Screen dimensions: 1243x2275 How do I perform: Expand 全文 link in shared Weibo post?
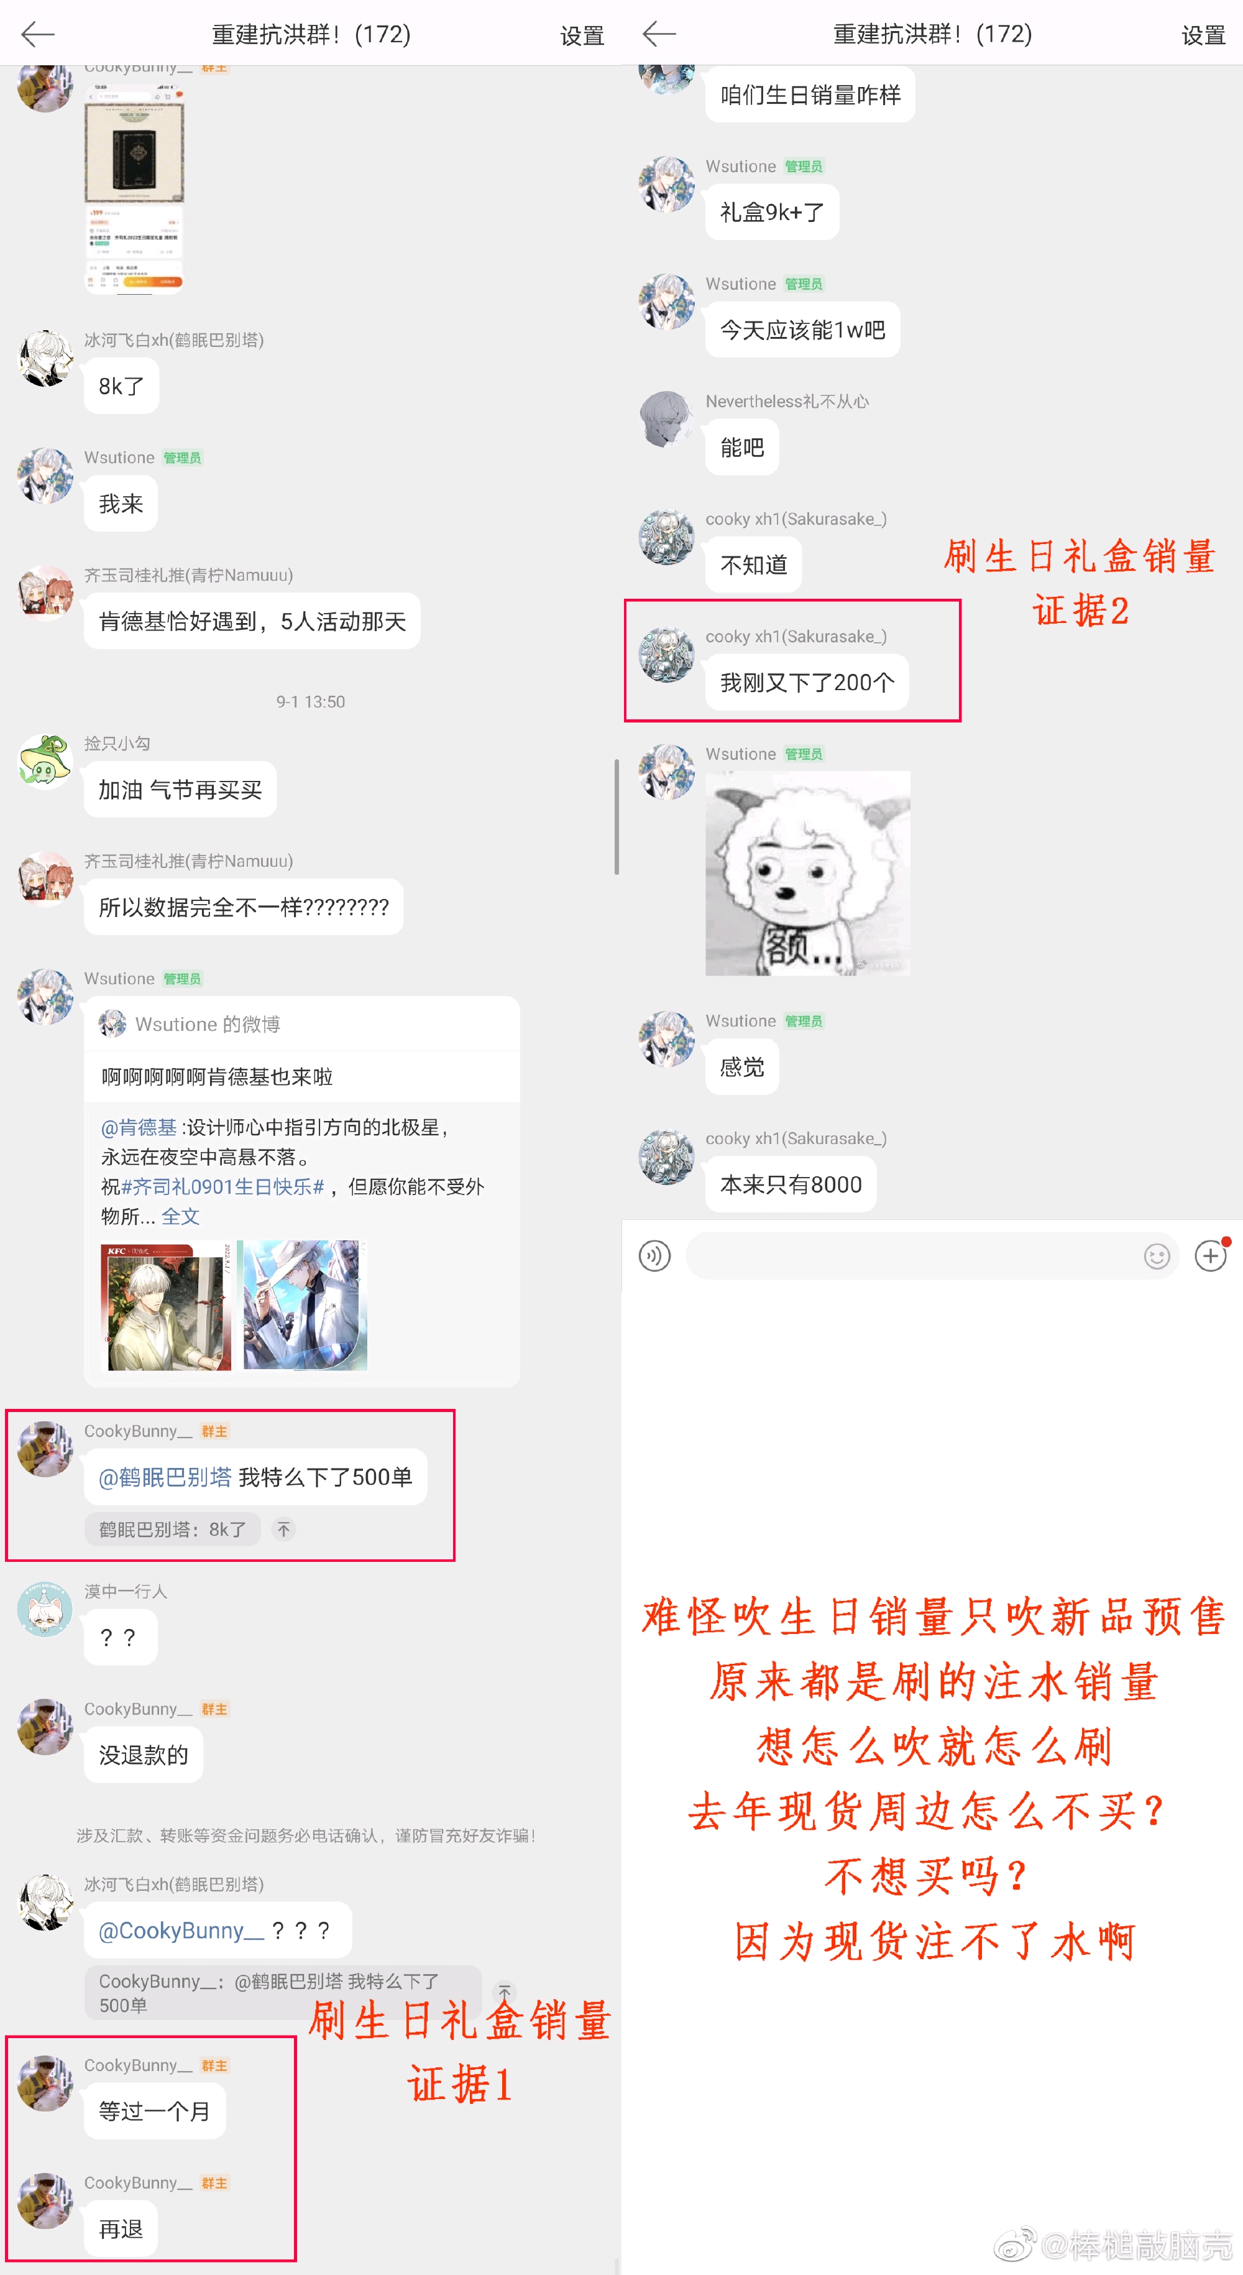pyautogui.click(x=181, y=1216)
